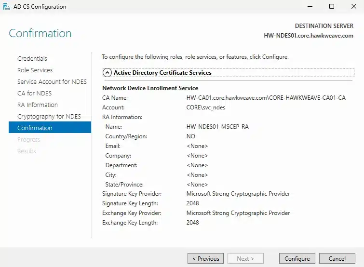The image size is (364, 267).
Task: Open the RA Information step
Action: (38, 105)
